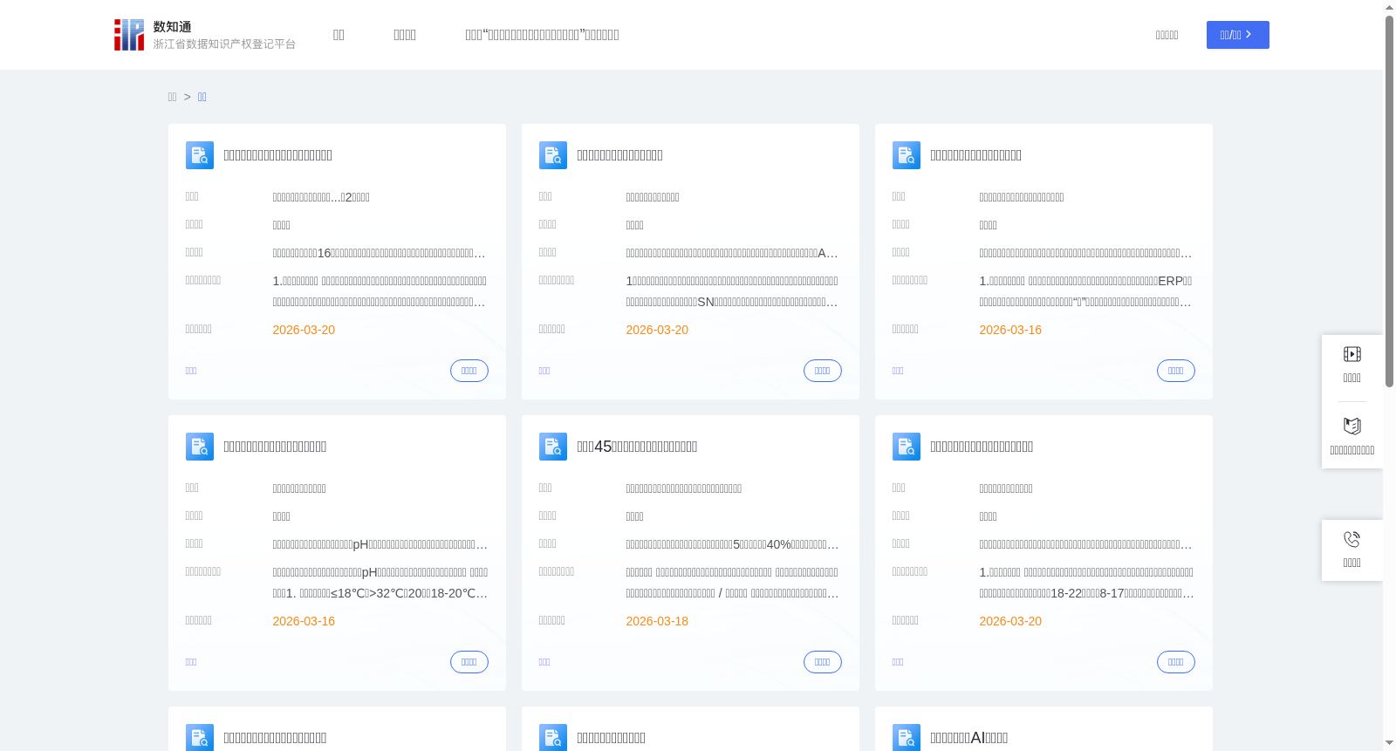Click the document icon of the card mentioning 16

point(200,155)
